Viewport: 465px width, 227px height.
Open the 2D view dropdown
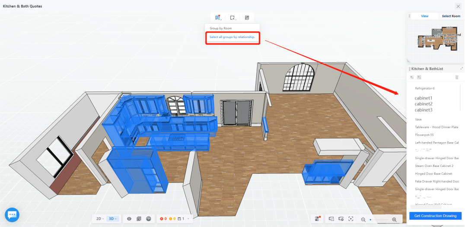click(x=100, y=219)
